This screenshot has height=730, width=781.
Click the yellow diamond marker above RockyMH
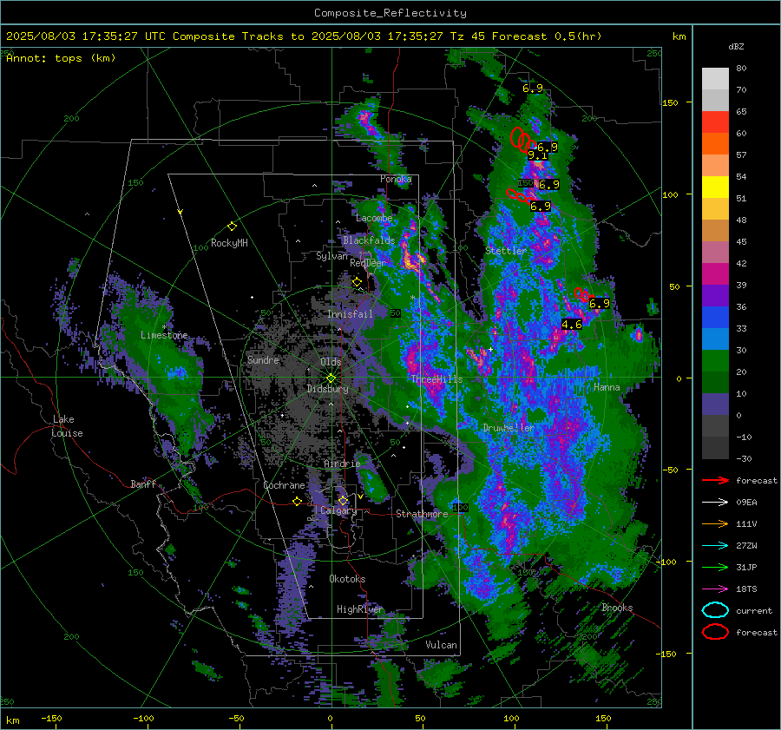[x=232, y=227]
